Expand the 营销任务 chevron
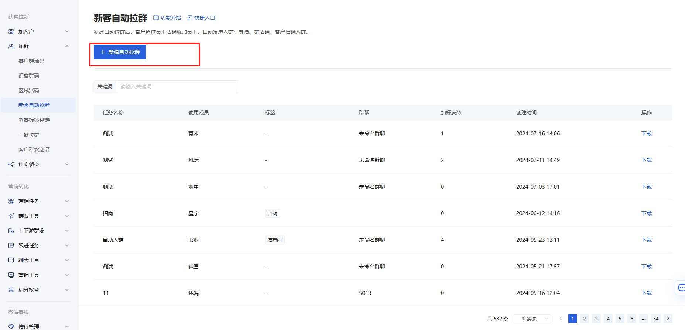The height and width of the screenshot is (330, 685). 67,201
